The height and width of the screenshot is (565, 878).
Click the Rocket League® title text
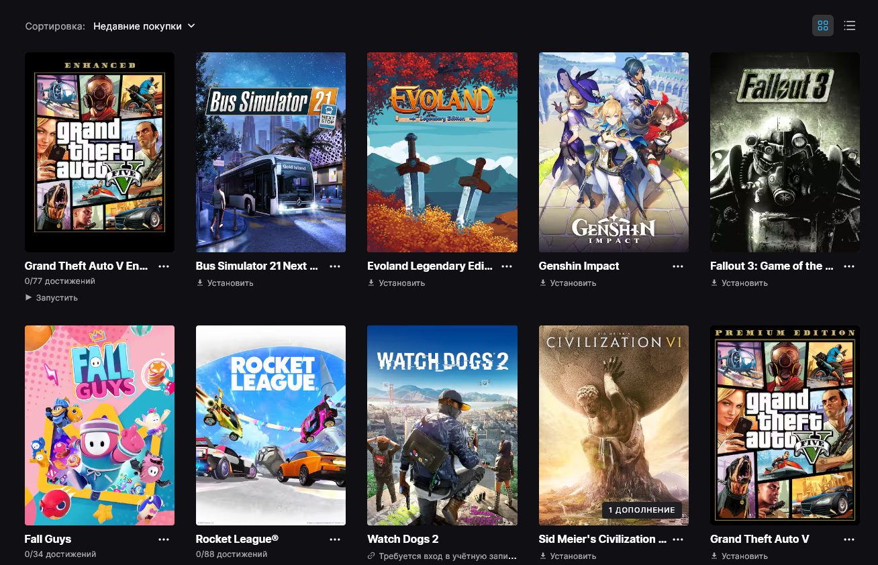(237, 540)
